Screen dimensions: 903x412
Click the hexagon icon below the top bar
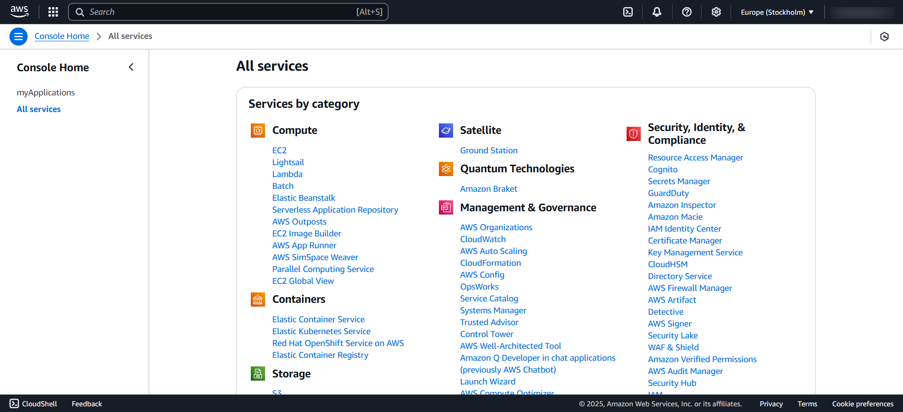(x=884, y=37)
